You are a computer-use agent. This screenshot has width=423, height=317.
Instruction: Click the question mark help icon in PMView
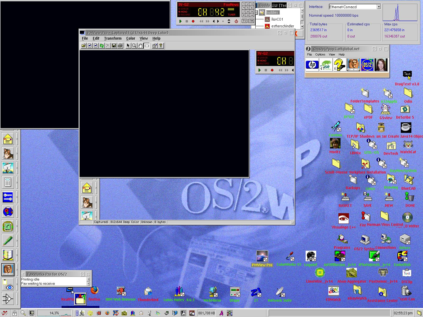click(x=161, y=46)
